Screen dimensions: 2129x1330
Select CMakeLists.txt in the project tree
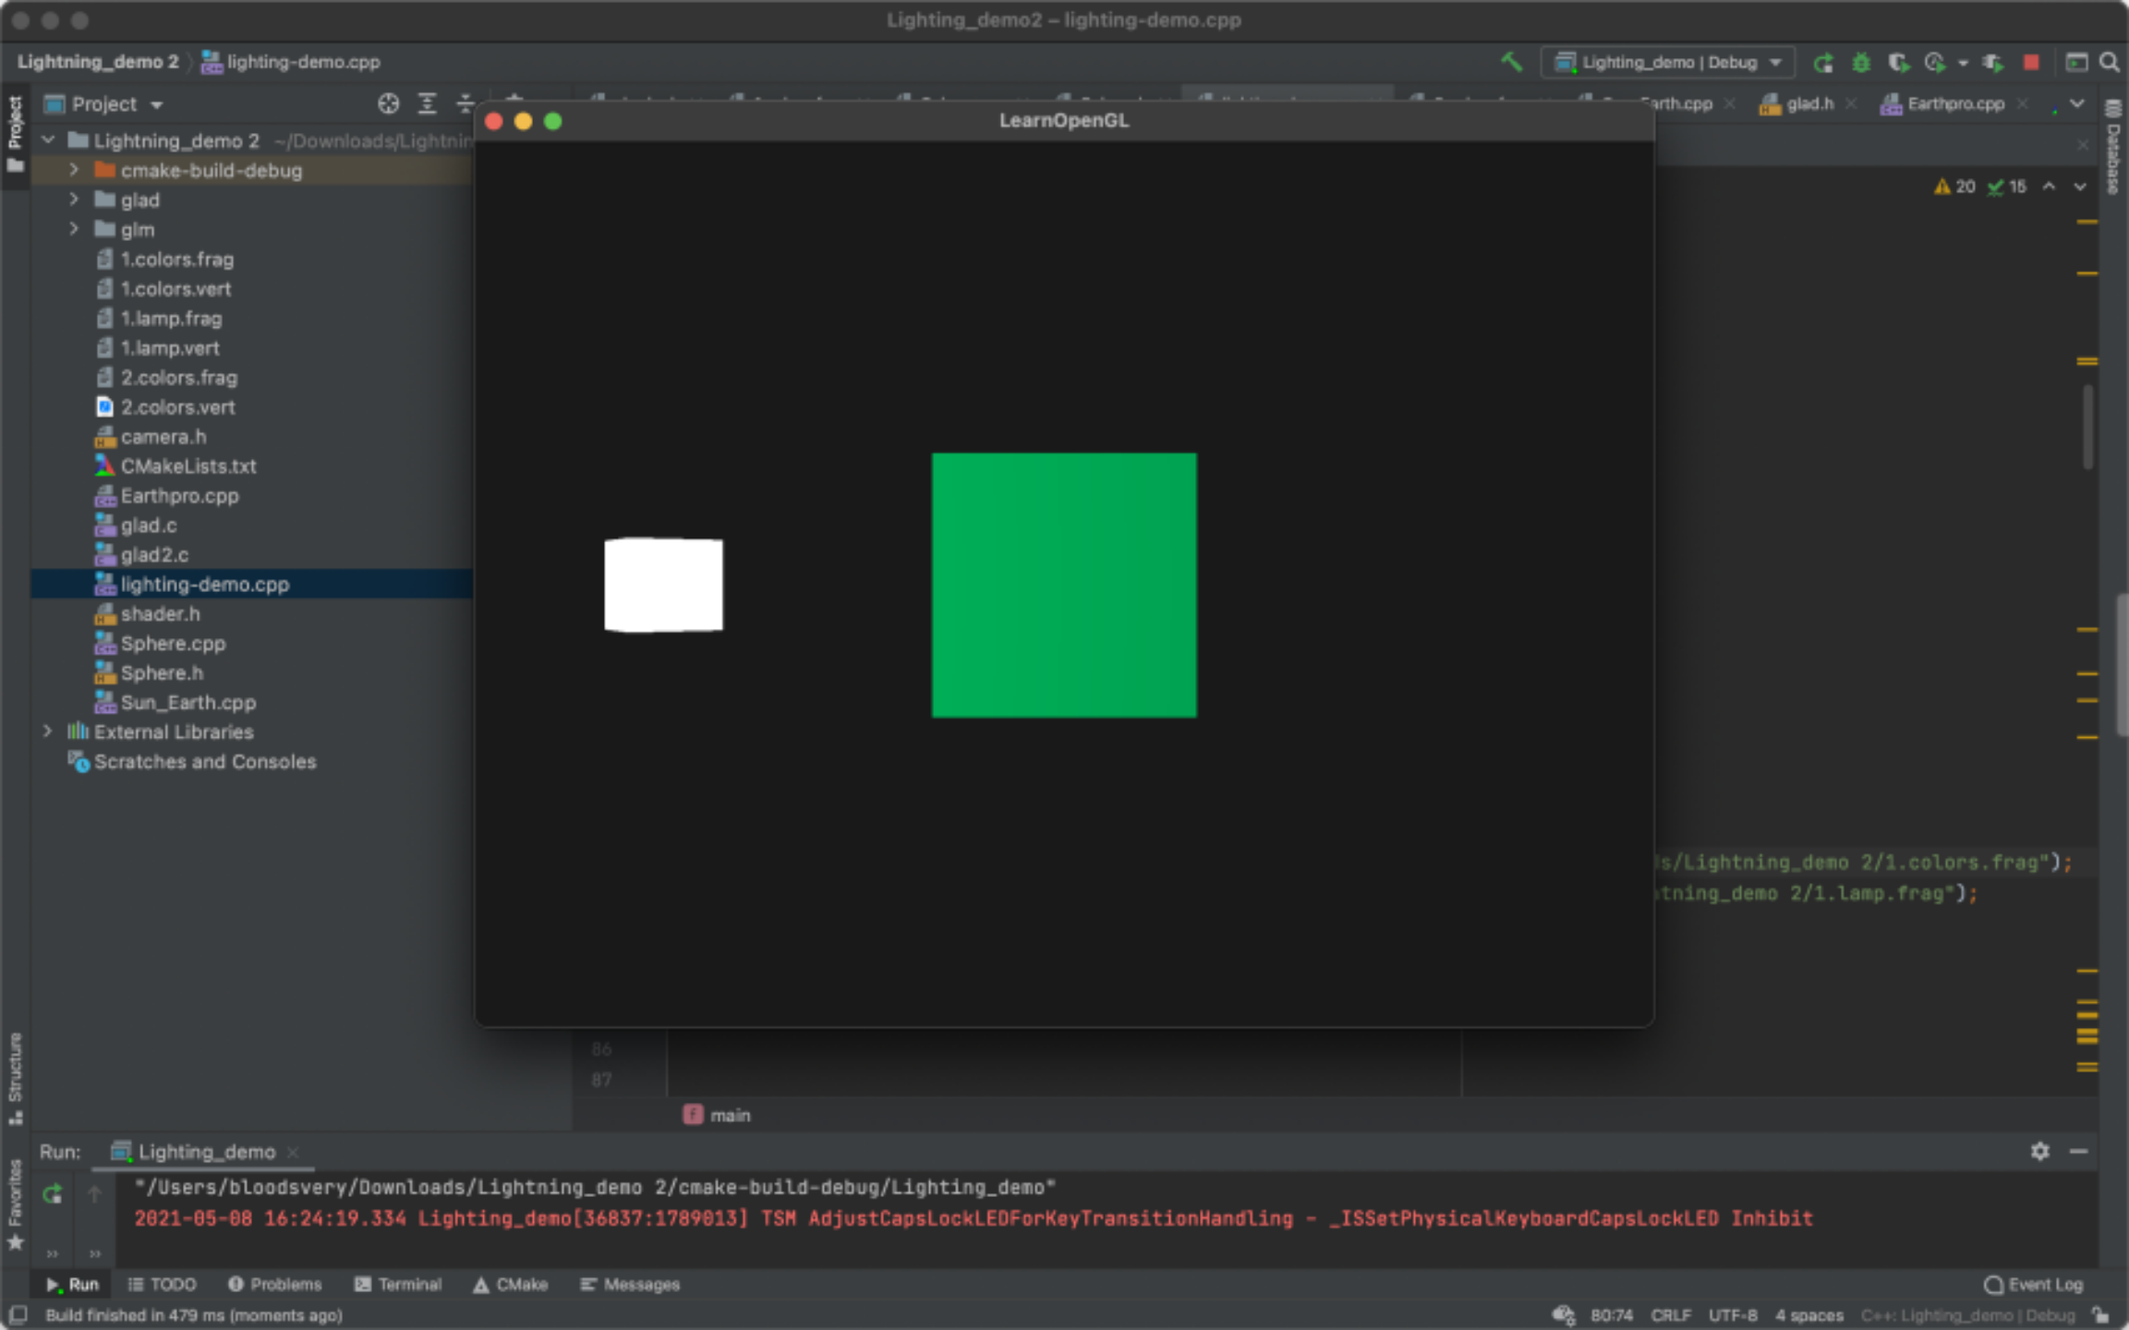coord(188,466)
